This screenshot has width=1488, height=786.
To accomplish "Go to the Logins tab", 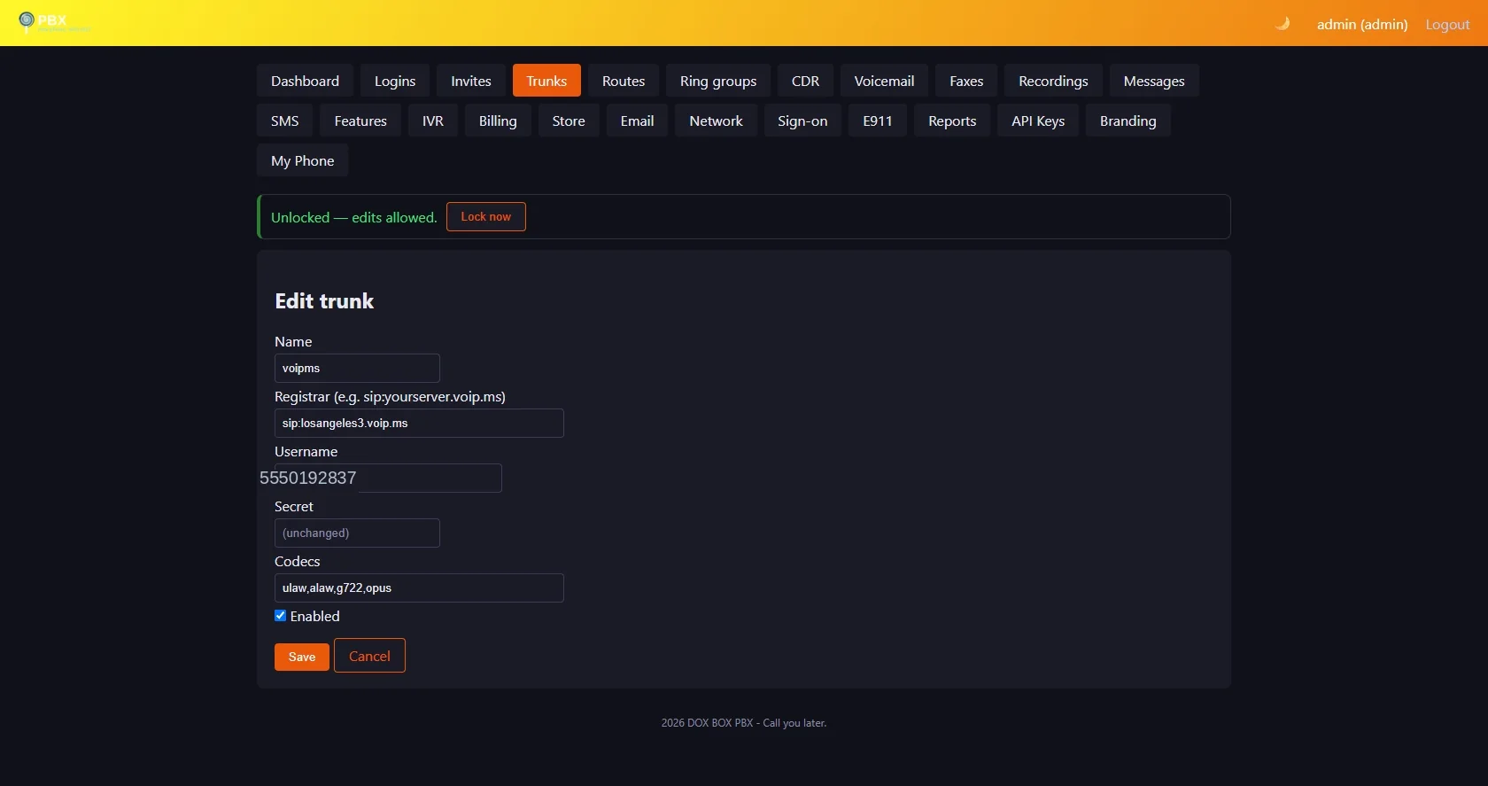I will point(395,81).
